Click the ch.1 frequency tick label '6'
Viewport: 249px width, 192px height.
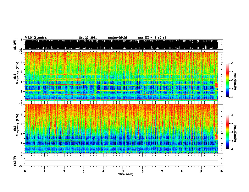(22, 72)
